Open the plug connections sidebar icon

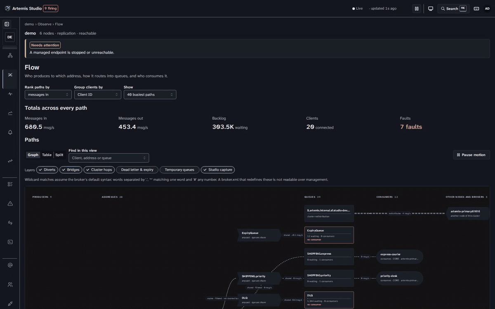tap(10, 304)
